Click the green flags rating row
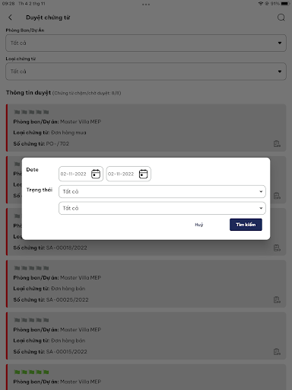Viewport: 292px width, 390px height. click(31, 372)
